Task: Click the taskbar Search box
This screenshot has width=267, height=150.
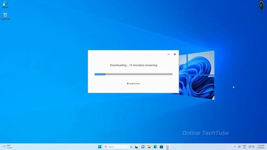Action: click(x=118, y=147)
